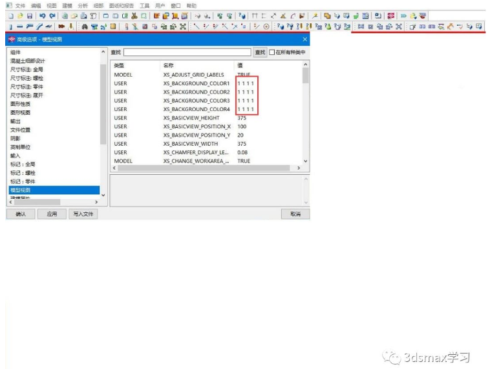This screenshot has height=369, width=490.
Task: Select the highlighted 模型视图 category
Action: coord(54,190)
